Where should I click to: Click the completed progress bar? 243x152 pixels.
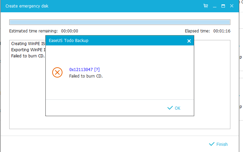point(120,22)
